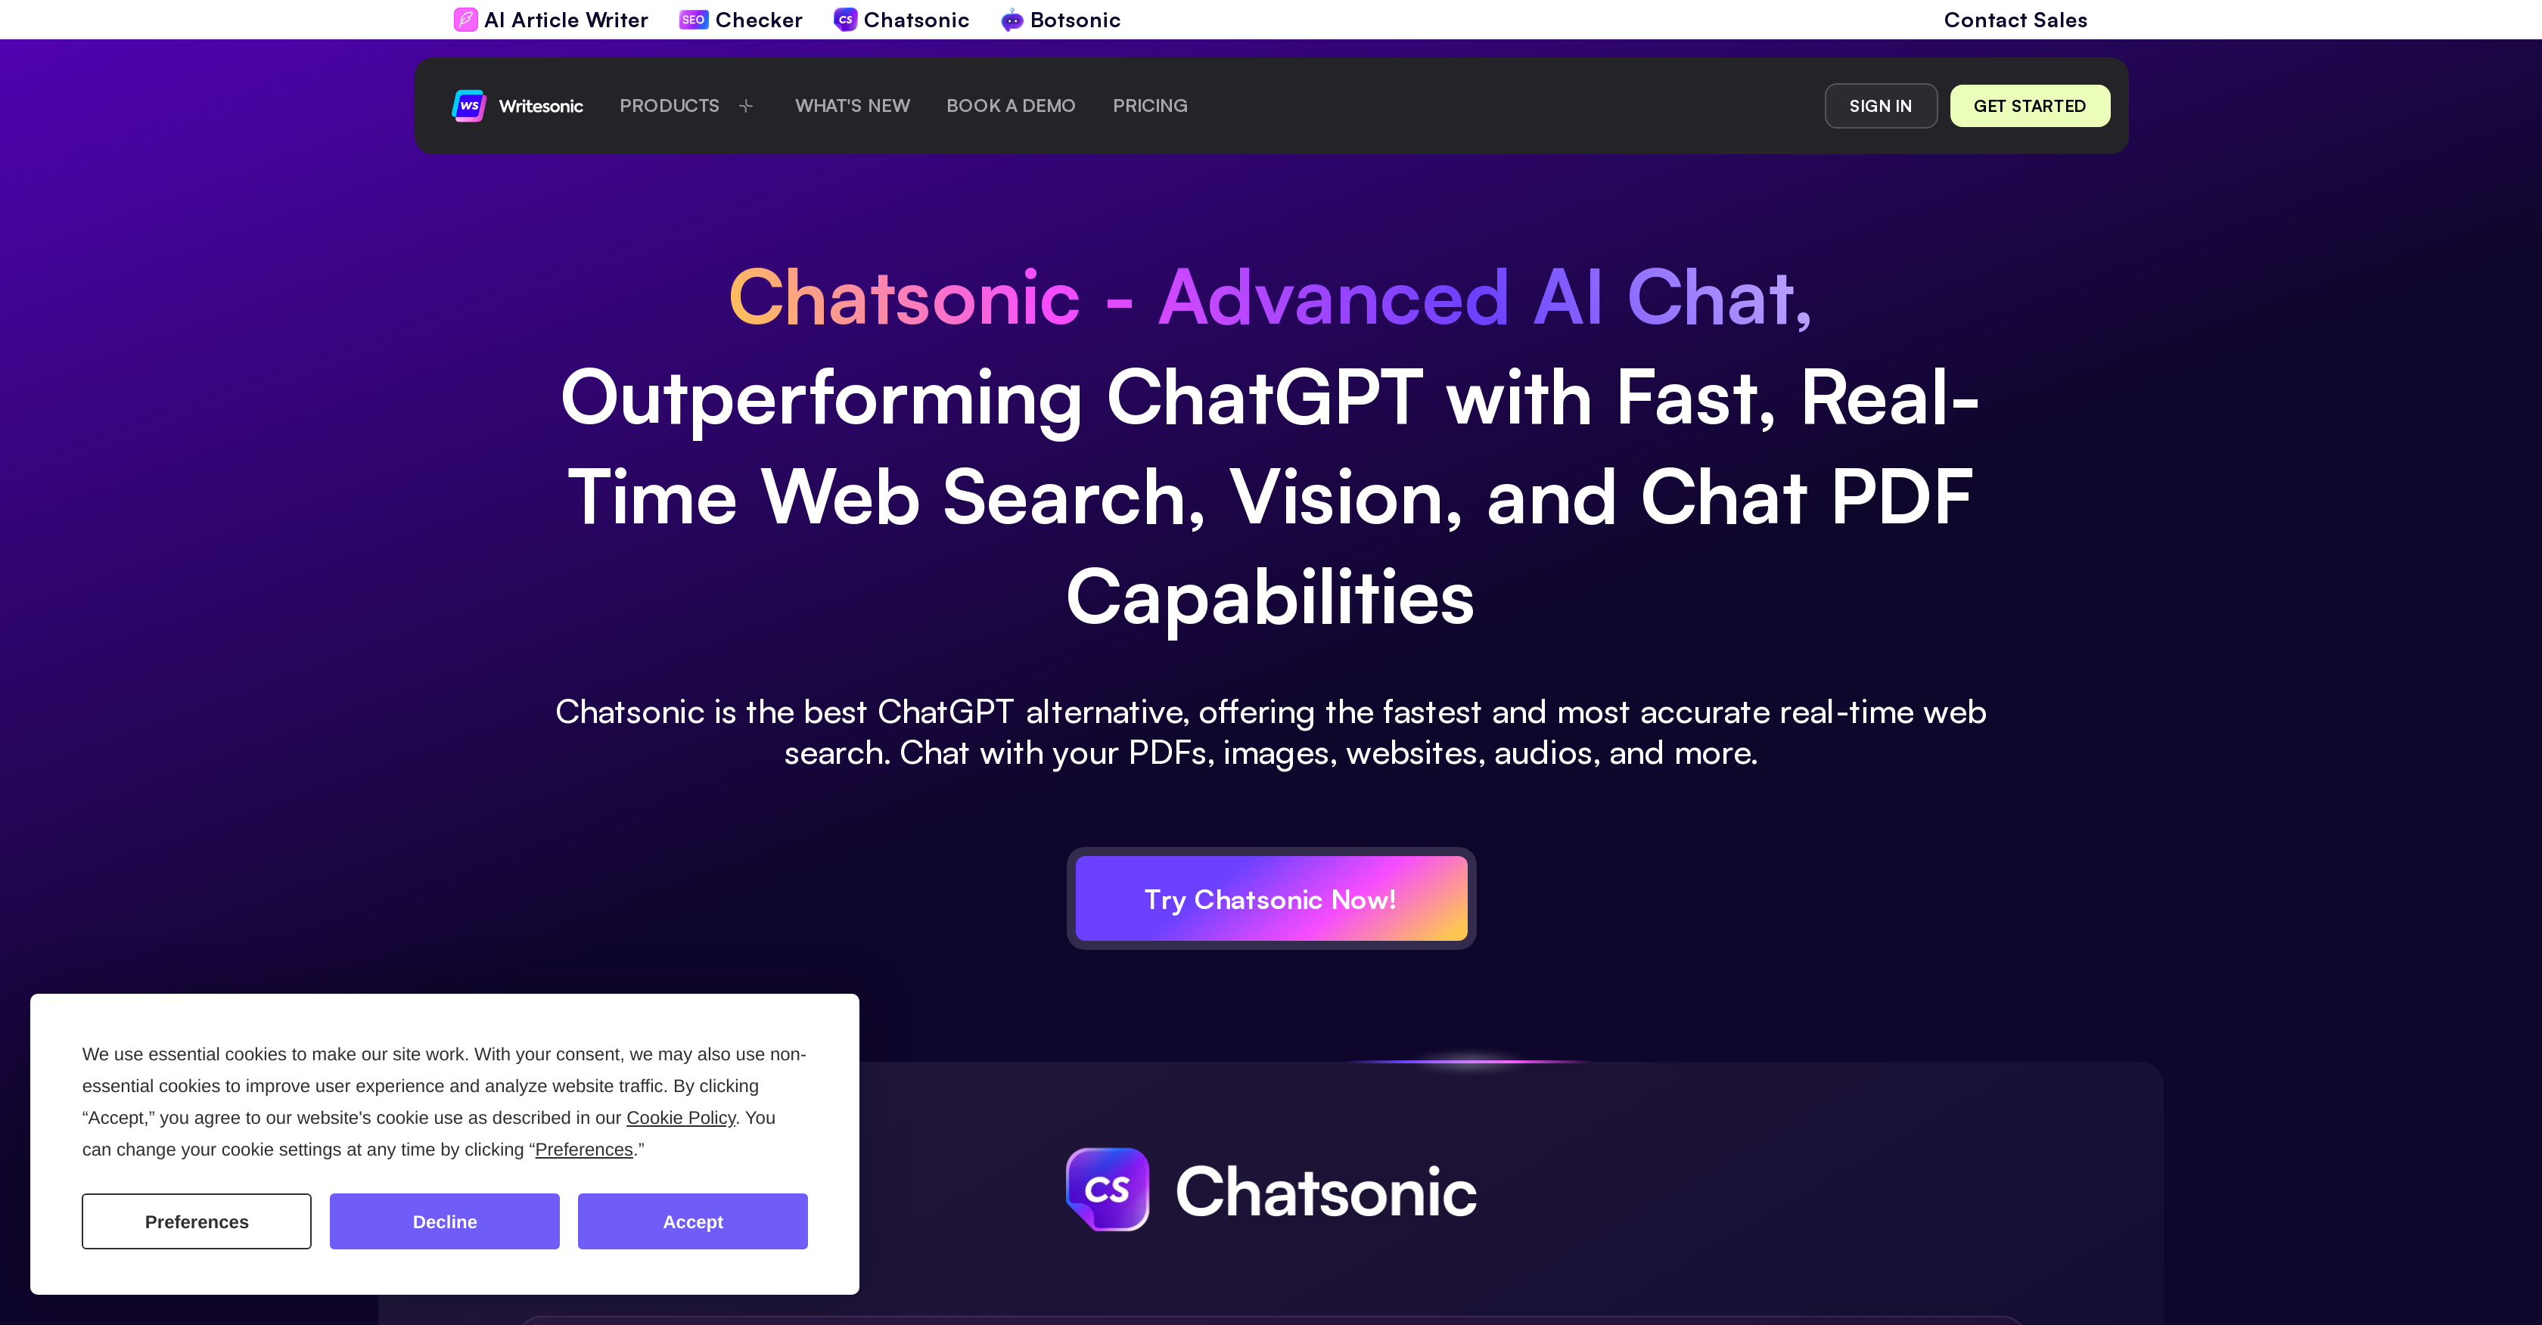Click the Botsonic icon in nav
Viewport: 2542px width, 1325px height.
click(x=1011, y=18)
